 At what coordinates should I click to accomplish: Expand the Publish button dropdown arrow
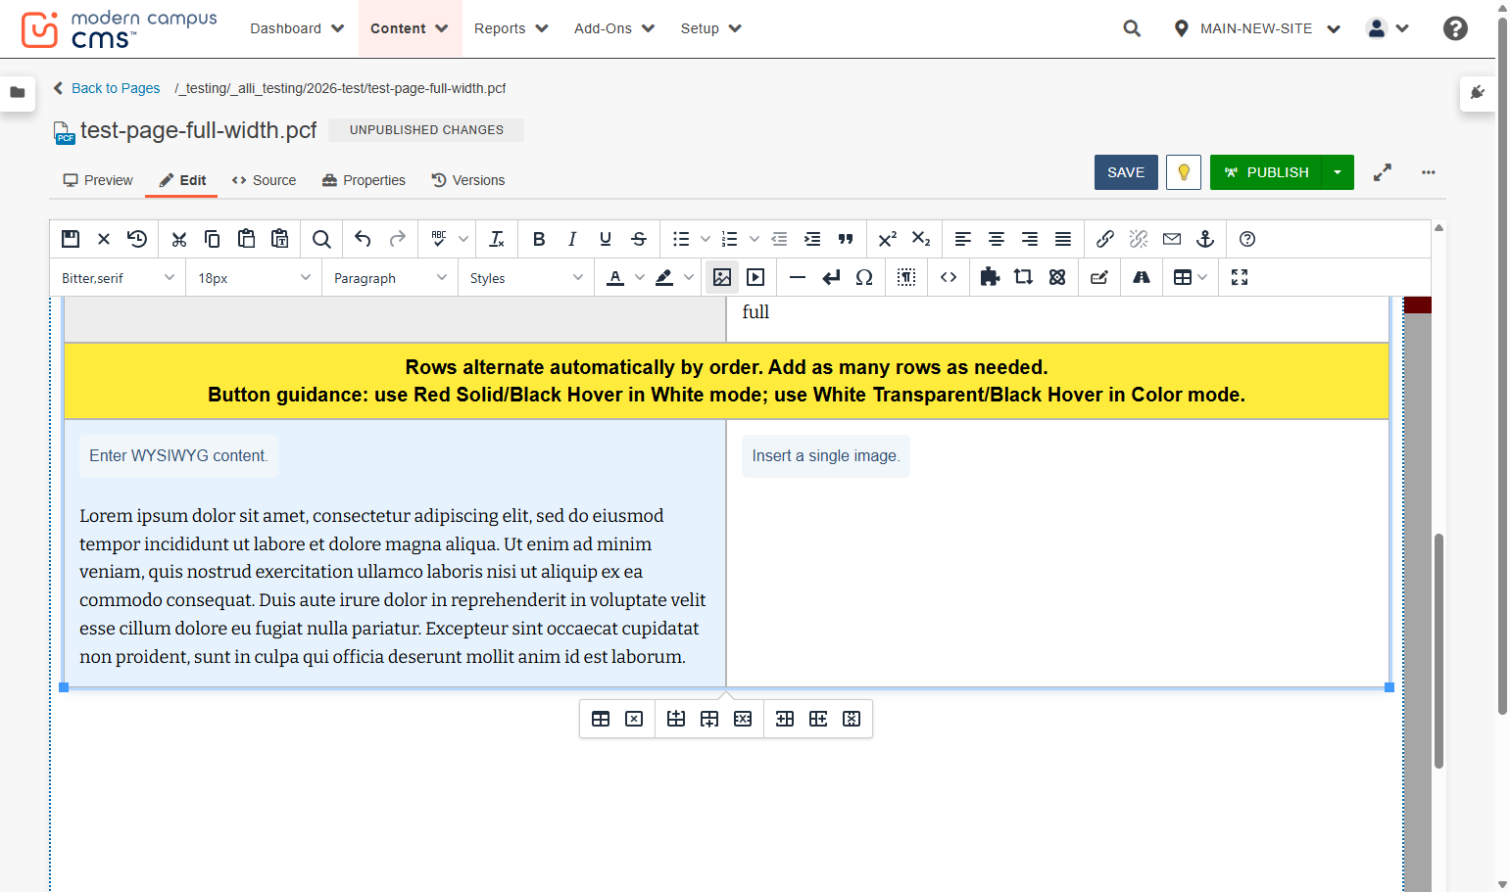pyautogui.click(x=1338, y=172)
